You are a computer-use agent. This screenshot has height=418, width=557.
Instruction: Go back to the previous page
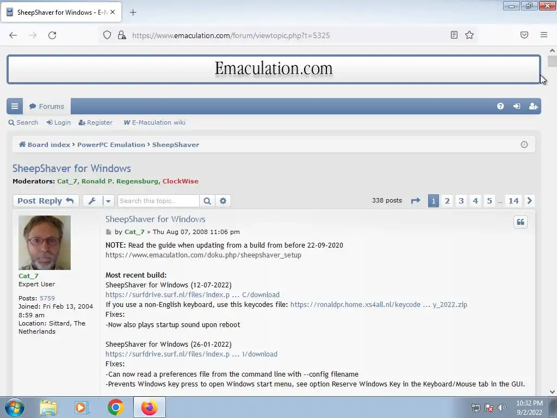coord(13,35)
